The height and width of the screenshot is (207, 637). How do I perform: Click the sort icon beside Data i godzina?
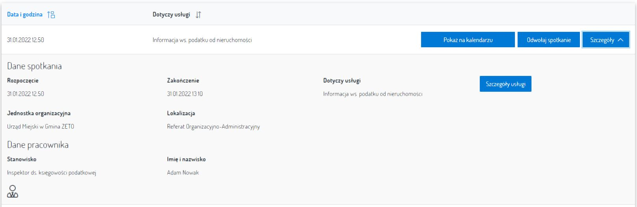coord(51,15)
